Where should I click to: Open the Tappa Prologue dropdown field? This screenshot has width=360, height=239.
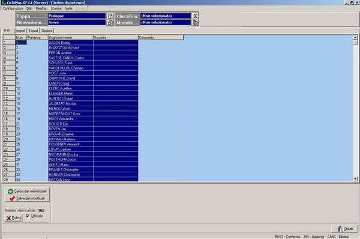[77, 16]
